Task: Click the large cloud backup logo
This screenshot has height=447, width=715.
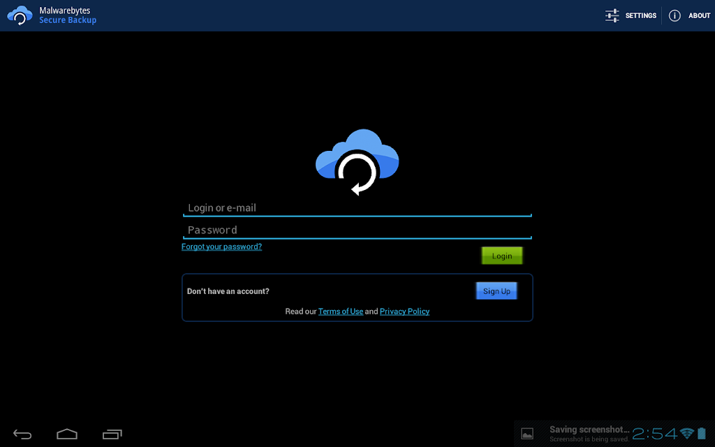Action: (x=357, y=162)
